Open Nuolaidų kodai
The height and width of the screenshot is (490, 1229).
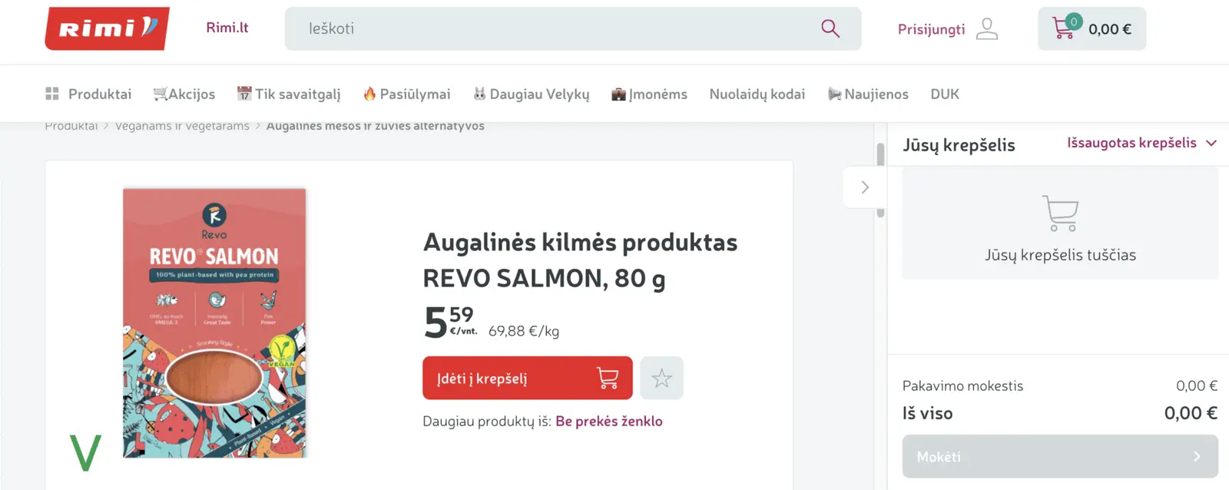click(757, 94)
